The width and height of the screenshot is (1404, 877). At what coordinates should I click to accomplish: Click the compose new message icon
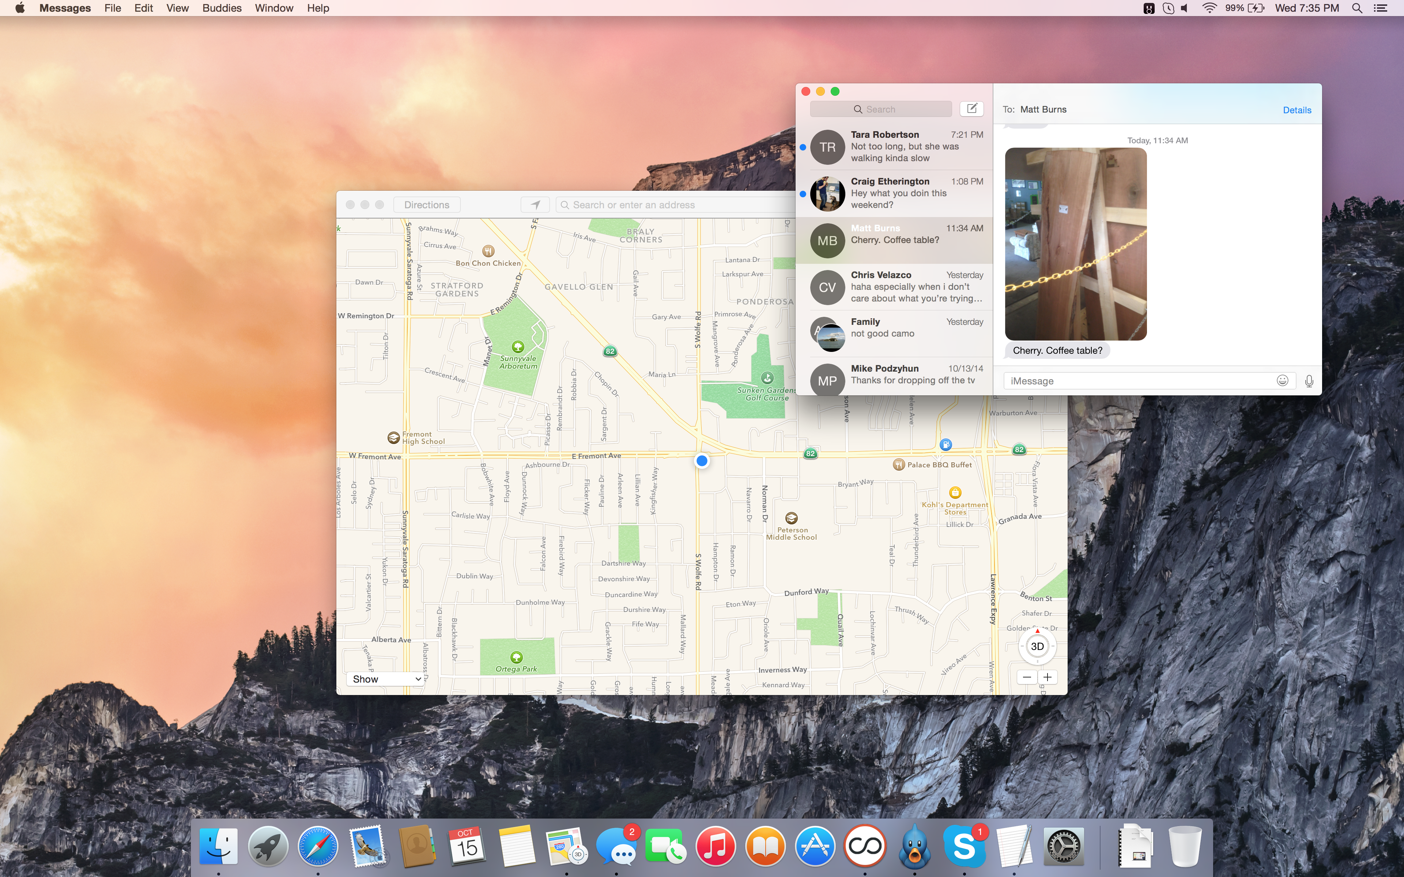[x=972, y=109]
